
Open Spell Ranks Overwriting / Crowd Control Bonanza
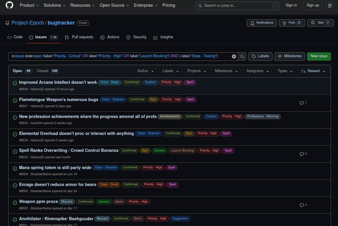coord(68,151)
